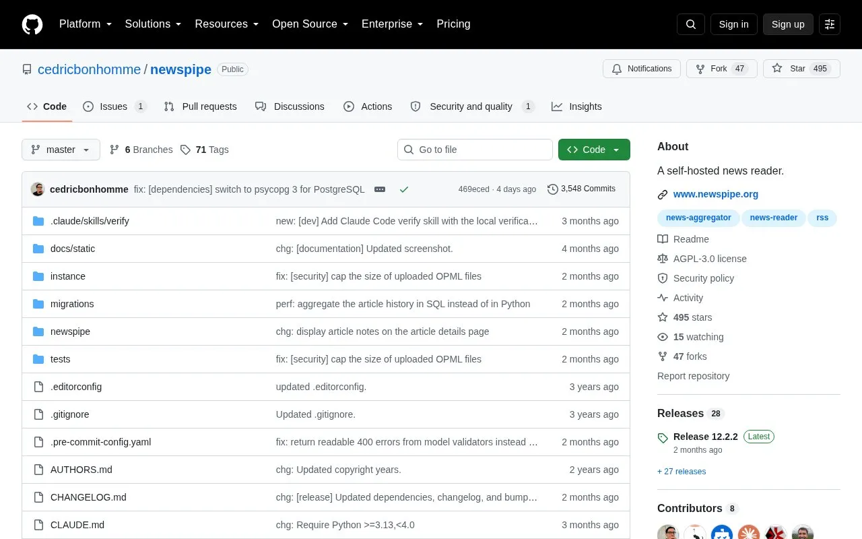Viewport: 862px width, 539px height.
Task: Expand the Solutions menu
Action: click(x=154, y=24)
